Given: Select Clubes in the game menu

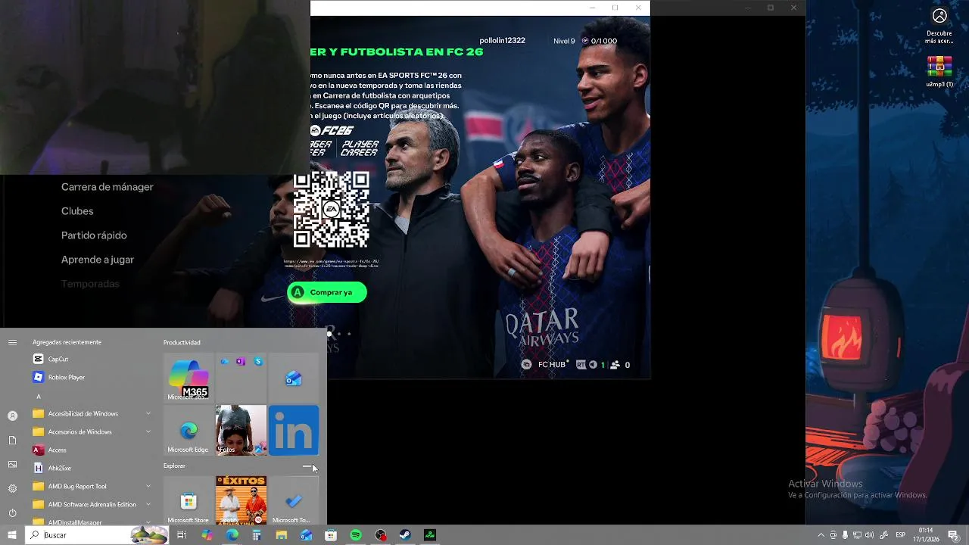Looking at the screenshot, I should coord(77,211).
